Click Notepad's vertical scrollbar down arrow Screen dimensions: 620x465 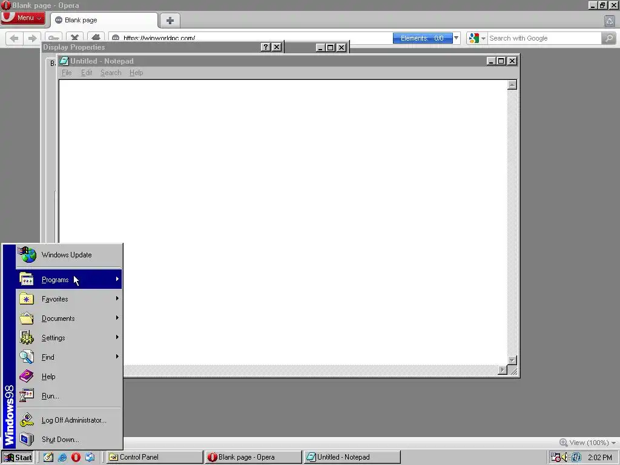tap(512, 360)
